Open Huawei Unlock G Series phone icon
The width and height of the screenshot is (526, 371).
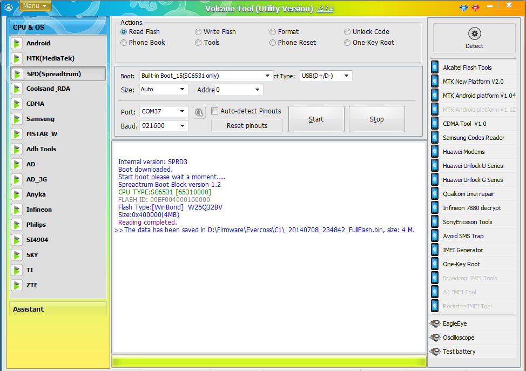tap(435, 180)
